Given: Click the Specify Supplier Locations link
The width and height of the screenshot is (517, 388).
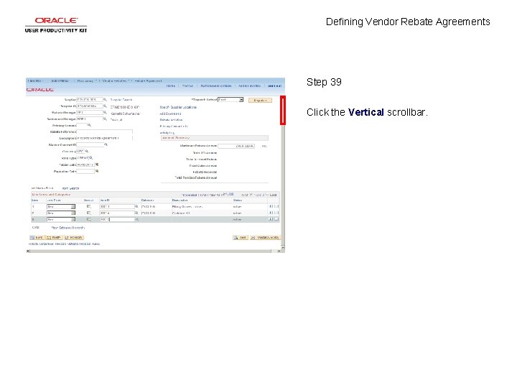Looking at the screenshot, I should [178, 107].
